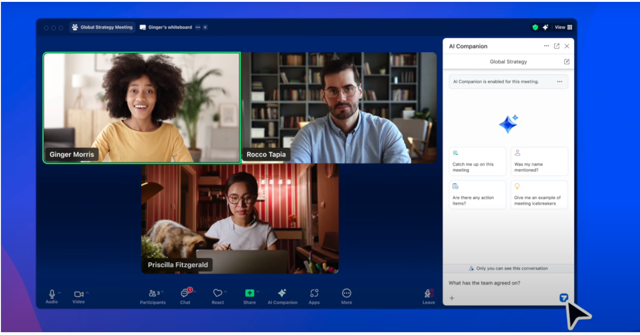Pop out the AI Companion panel
The image size is (640, 335).
click(557, 46)
